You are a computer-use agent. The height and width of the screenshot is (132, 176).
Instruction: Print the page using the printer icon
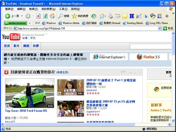tap(111, 16)
